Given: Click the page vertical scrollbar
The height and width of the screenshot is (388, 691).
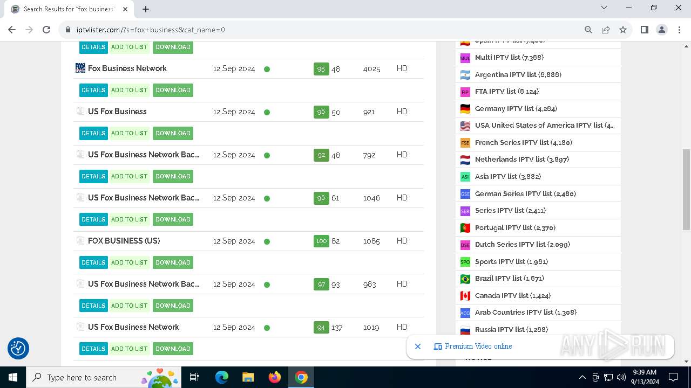Looking at the screenshot, I should click(x=686, y=190).
